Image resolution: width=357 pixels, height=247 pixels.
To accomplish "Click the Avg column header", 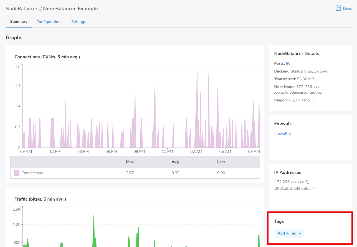I will 175,162.
